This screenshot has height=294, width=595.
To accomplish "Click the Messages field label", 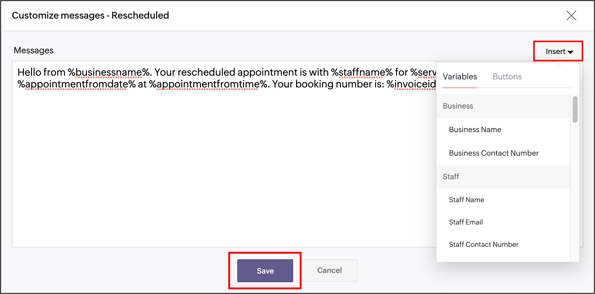I will click(34, 51).
